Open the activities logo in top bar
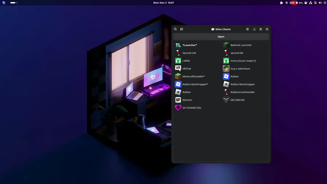The image size is (327, 184). pyautogui.click(x=4, y=3)
